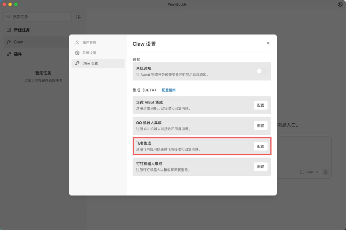Click 注册飞书应用以通过飞书接收和回复消息 description
The height and width of the screenshot is (230, 346).
pyautogui.click(x=169, y=149)
